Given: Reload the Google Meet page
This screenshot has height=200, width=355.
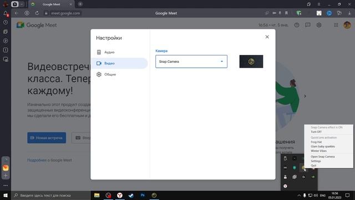Looking at the screenshot, I should point(37,13).
